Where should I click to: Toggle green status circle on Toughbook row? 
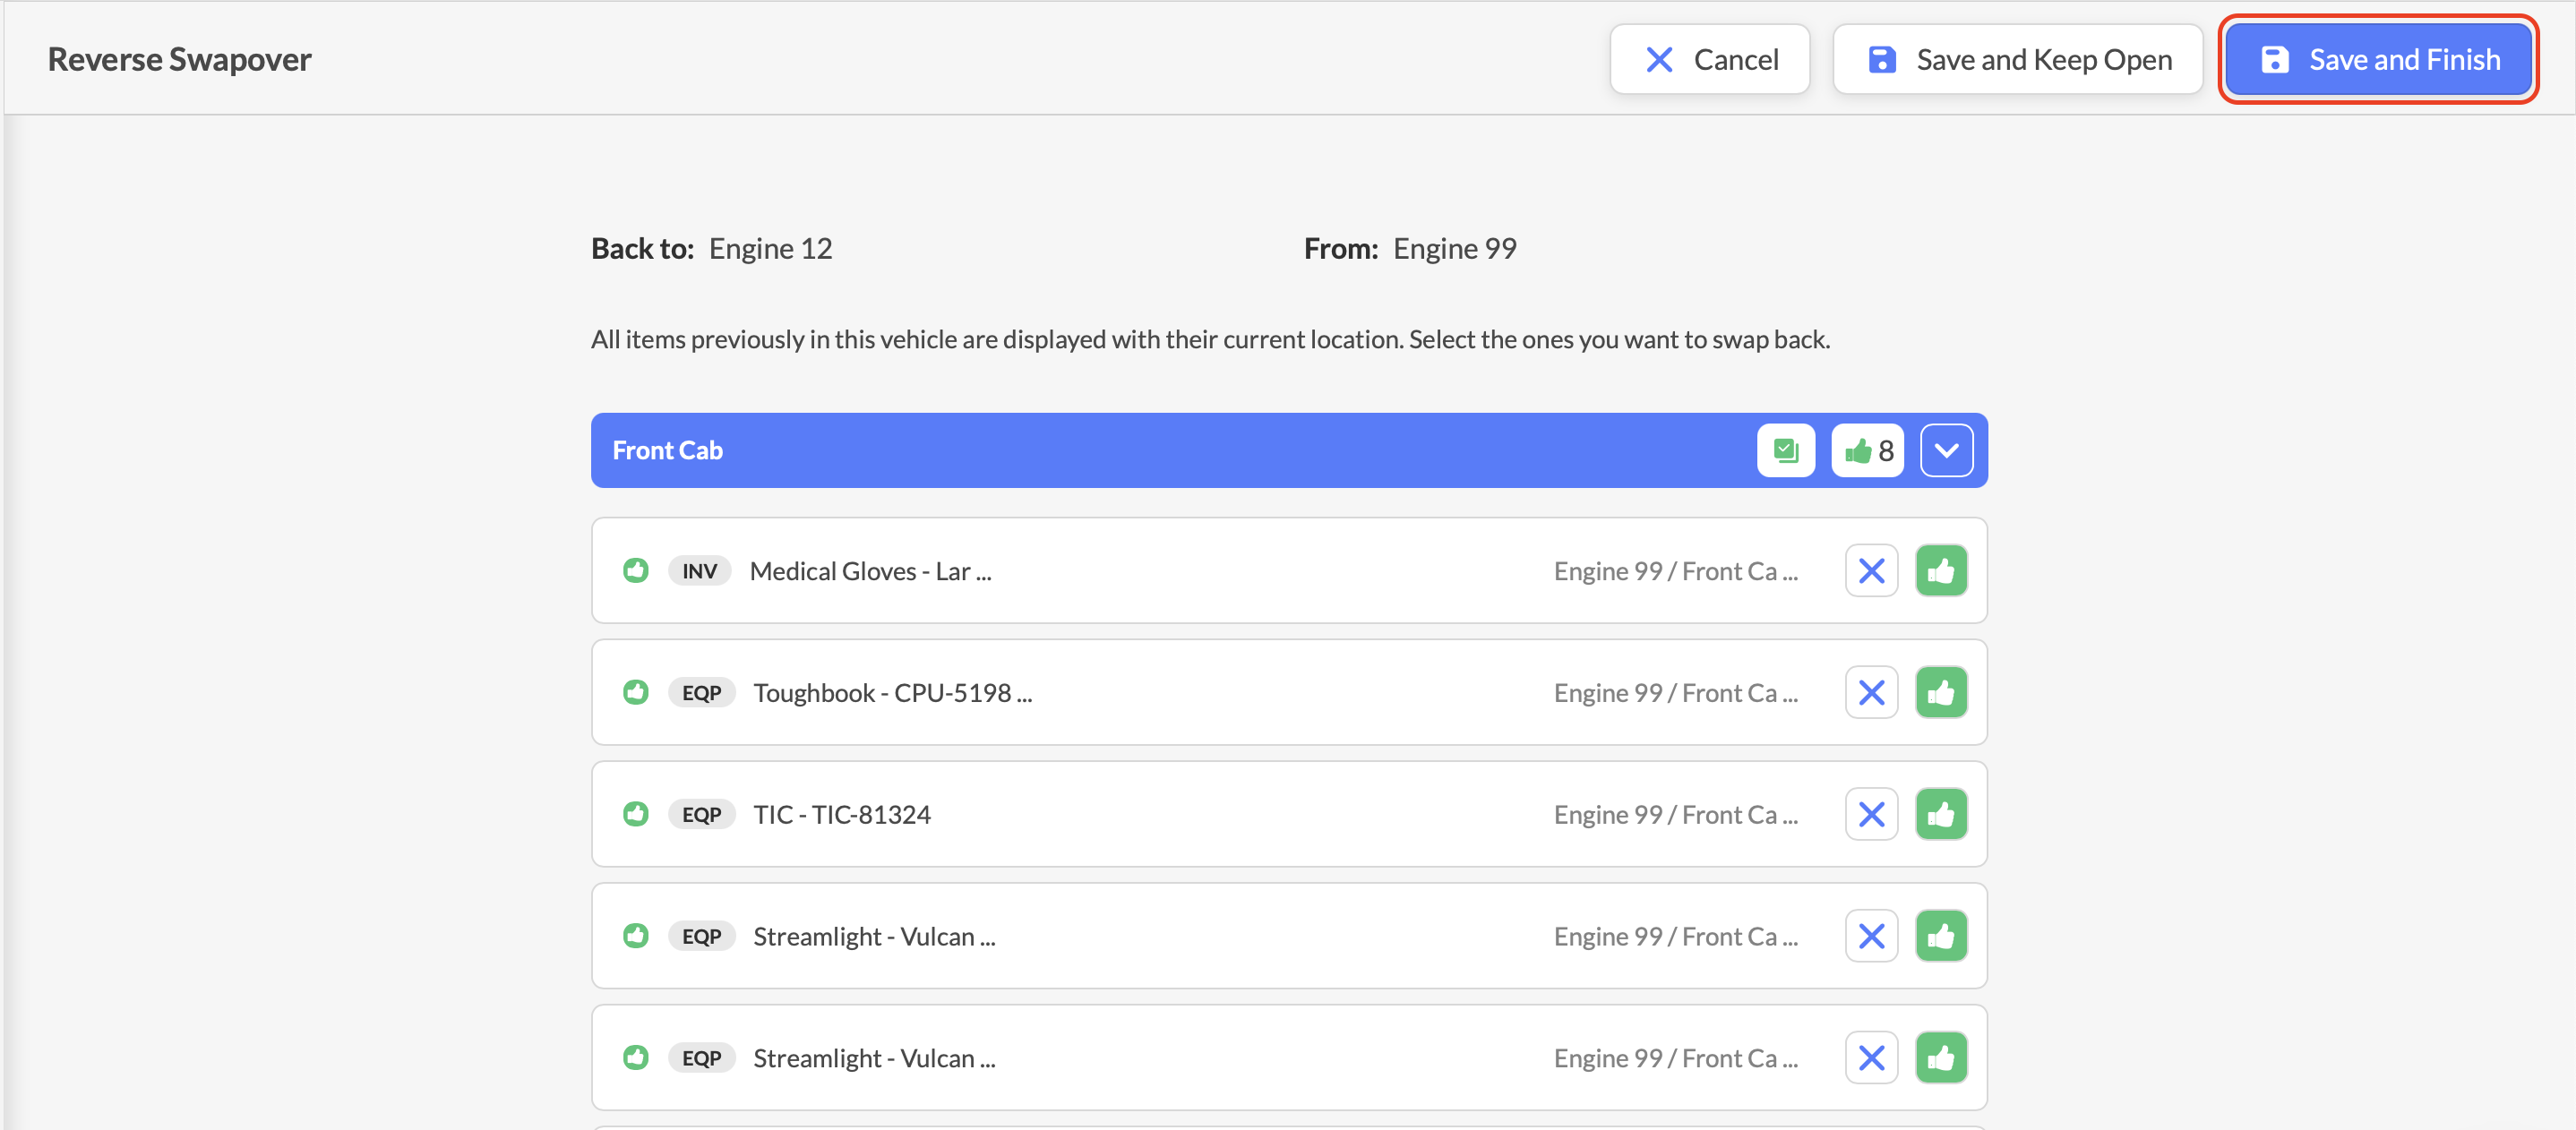tap(636, 692)
